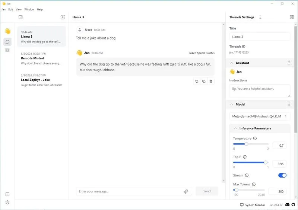Screen dimensions: 298x210
Task: Open Discord link icon in status bar
Action: tap(287, 205)
